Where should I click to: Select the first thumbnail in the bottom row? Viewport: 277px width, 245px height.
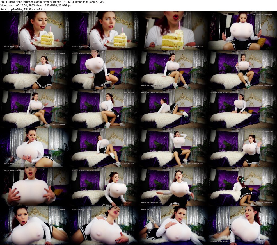click(35, 225)
